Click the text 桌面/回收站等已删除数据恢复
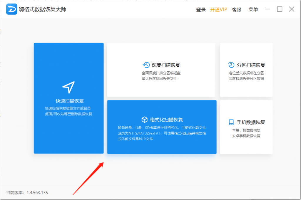 [x=68, y=114]
